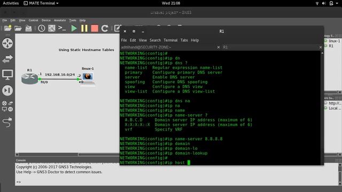Open the Terminal menu in R1 window

pos(170,41)
